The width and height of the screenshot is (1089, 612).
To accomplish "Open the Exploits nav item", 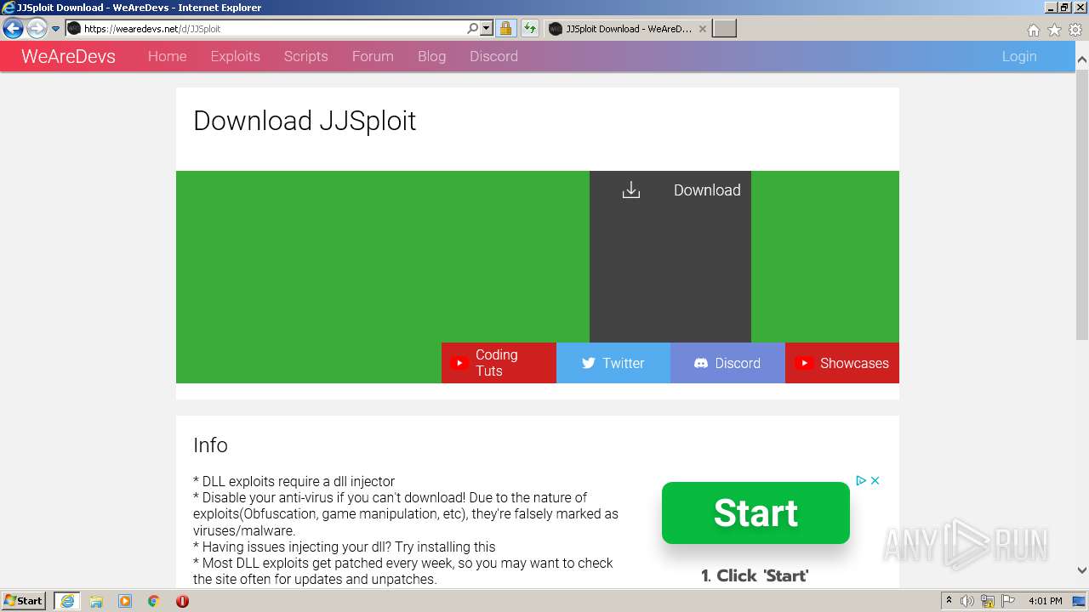I will pyautogui.click(x=235, y=56).
